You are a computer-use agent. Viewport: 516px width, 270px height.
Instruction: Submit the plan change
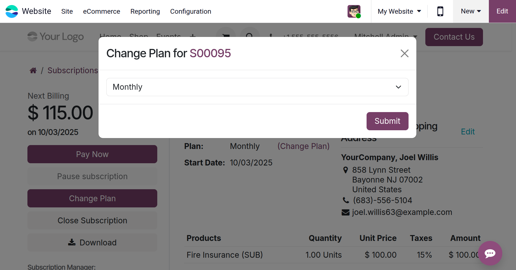[387, 121]
